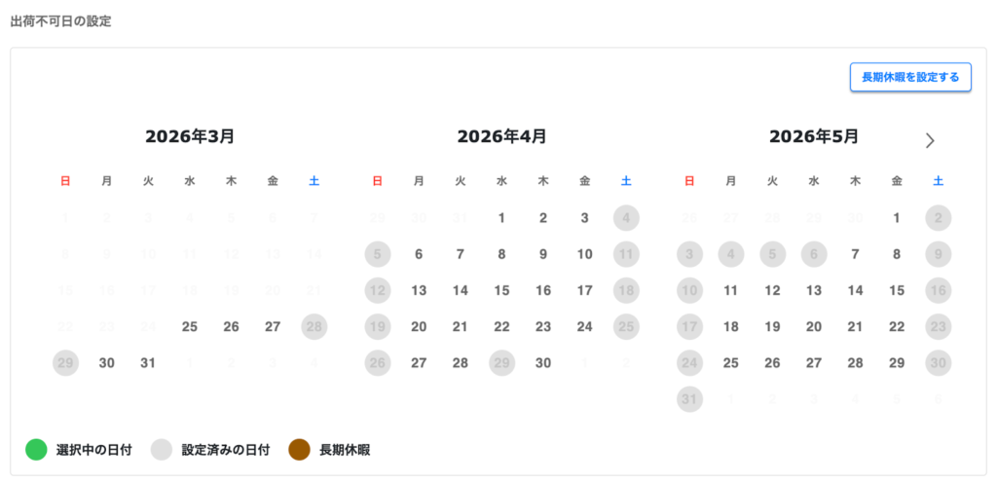997x482 pixels.
Task: Select March 25 on the calendar
Action: point(190,327)
